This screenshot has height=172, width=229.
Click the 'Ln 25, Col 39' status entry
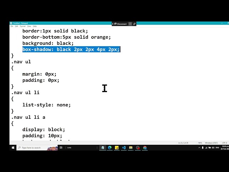click(x=183, y=143)
